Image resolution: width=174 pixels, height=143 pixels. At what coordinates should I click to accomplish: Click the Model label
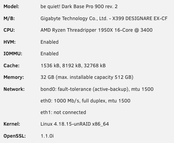coord(11,7)
